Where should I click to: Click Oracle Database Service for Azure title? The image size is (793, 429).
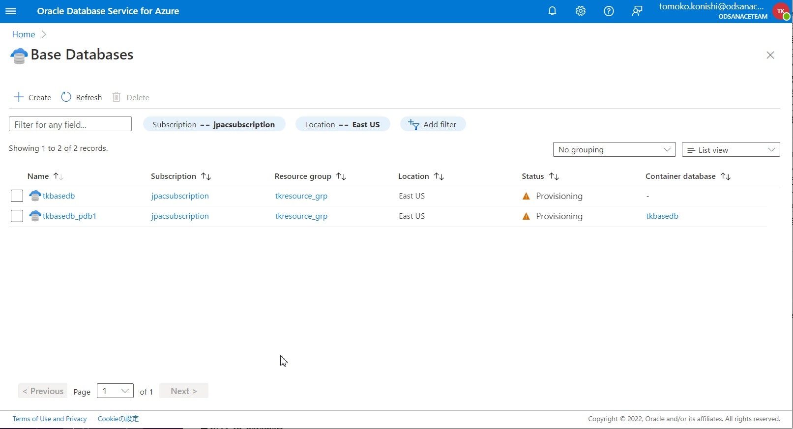click(108, 11)
